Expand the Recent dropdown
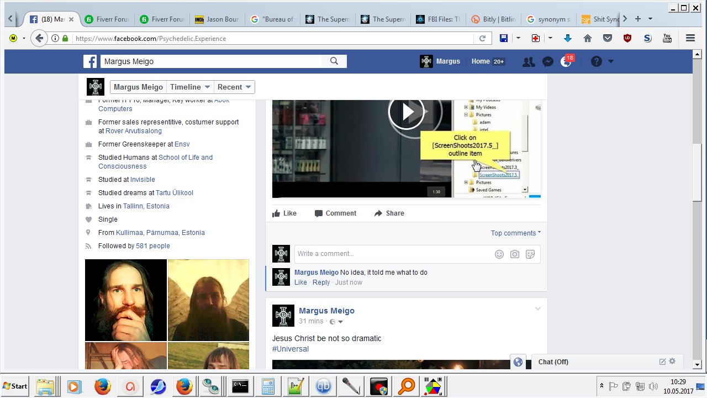The height and width of the screenshot is (398, 707). click(x=234, y=87)
